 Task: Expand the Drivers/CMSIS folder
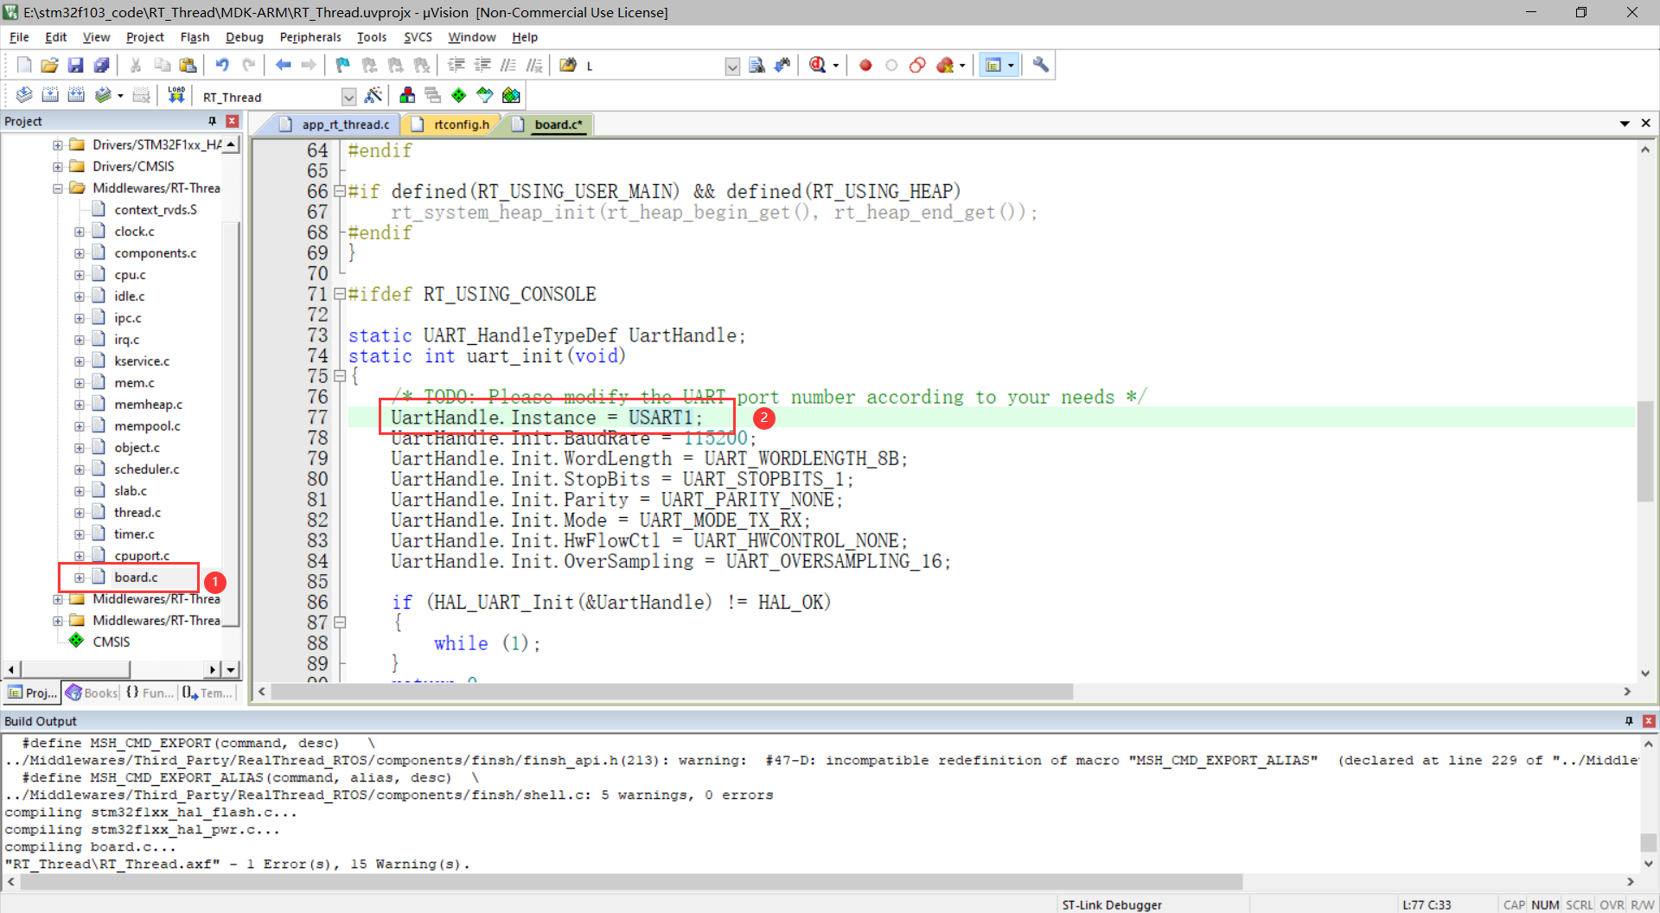coord(57,167)
